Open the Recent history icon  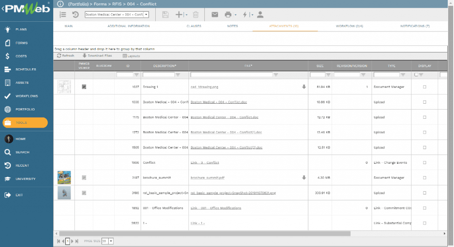tap(8, 166)
